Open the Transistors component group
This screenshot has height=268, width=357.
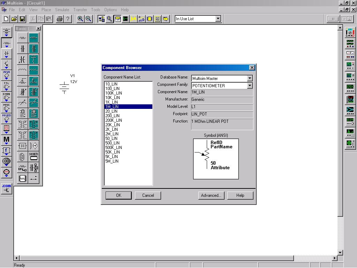click(6, 65)
